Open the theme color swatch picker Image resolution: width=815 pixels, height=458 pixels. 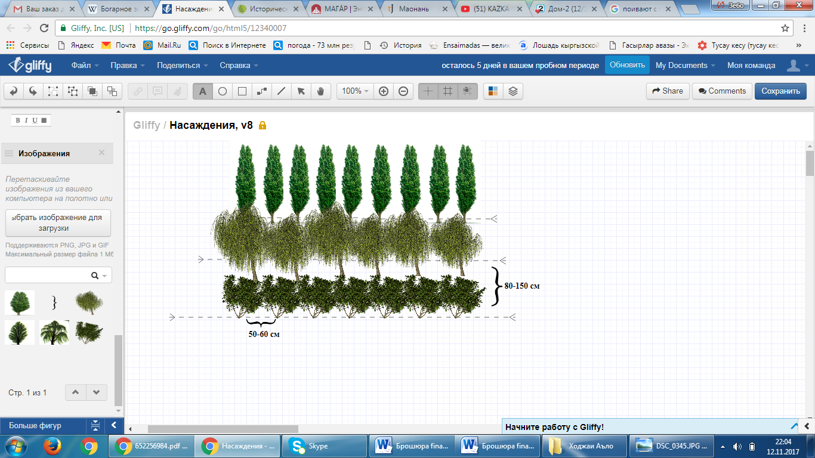click(x=493, y=91)
